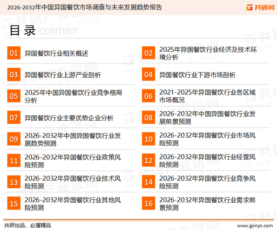Go to 行业政策风险预测 chapter 11
This screenshot has width=277, height=230.
pyautogui.click(x=73, y=160)
